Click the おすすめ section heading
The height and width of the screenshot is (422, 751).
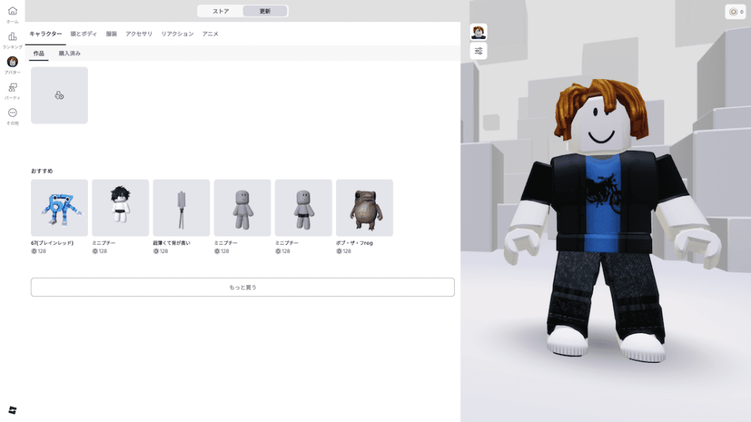click(42, 171)
